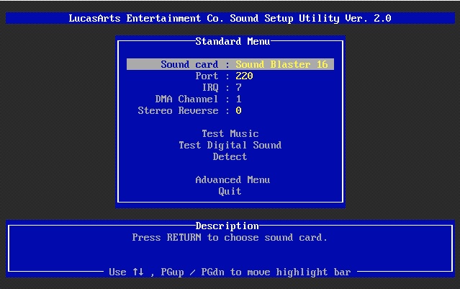
Task: Click the port value 220
Action: (x=244, y=76)
